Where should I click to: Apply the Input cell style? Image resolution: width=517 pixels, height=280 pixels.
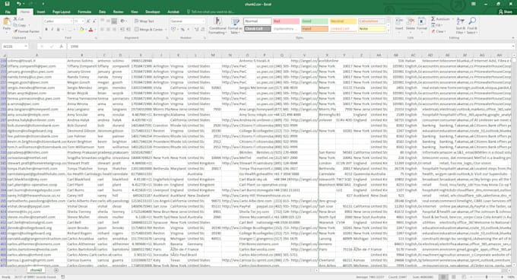[x=315, y=29]
